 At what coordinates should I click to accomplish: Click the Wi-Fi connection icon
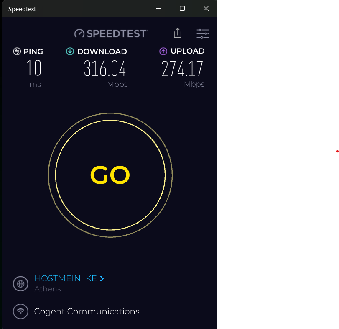(20, 311)
